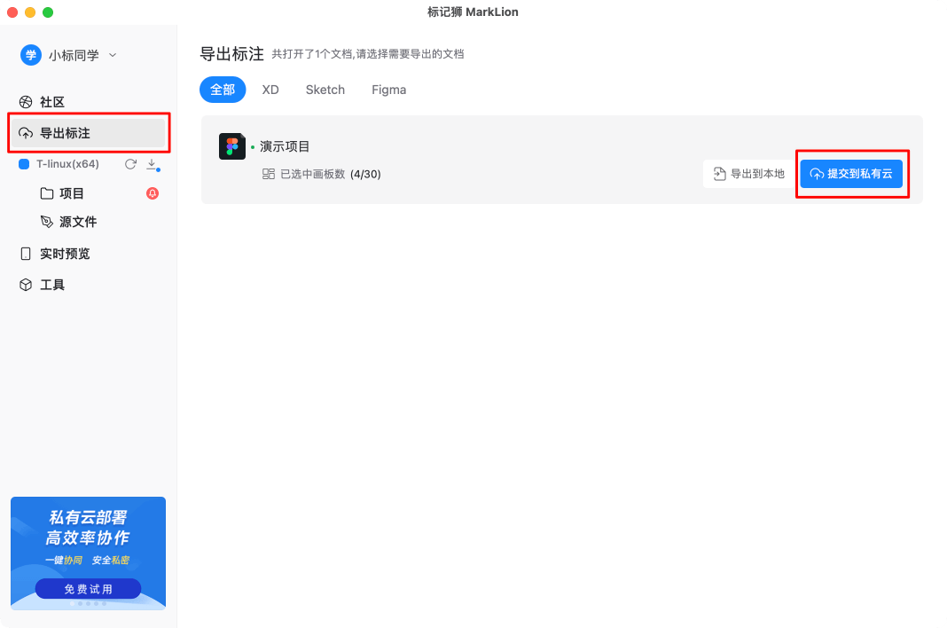This screenshot has width=947, height=628.
Task: Select the 导出标注 export annotations icon
Action: (x=26, y=133)
